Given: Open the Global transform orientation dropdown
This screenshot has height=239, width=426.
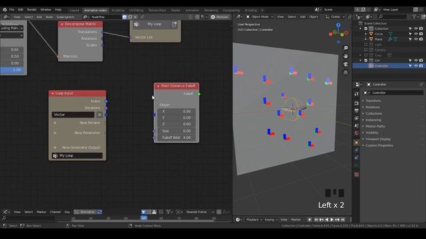Looking at the screenshot, I should 335,17.
